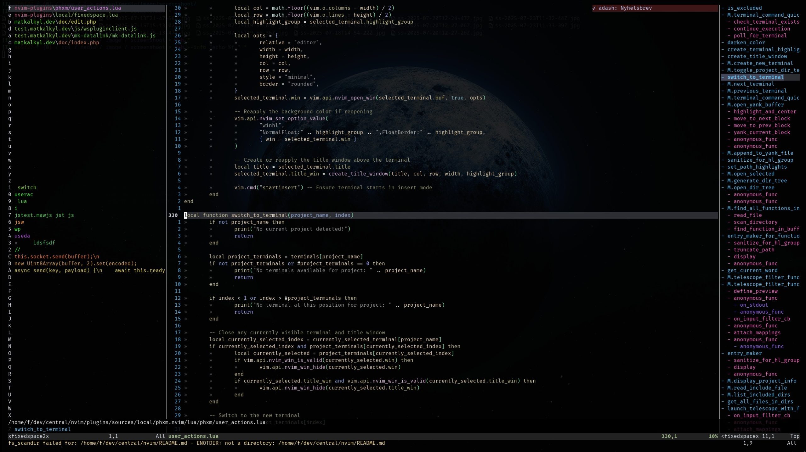806x452 pixels.
Task: Jump to is_excluded in outline
Action: pyautogui.click(x=744, y=8)
